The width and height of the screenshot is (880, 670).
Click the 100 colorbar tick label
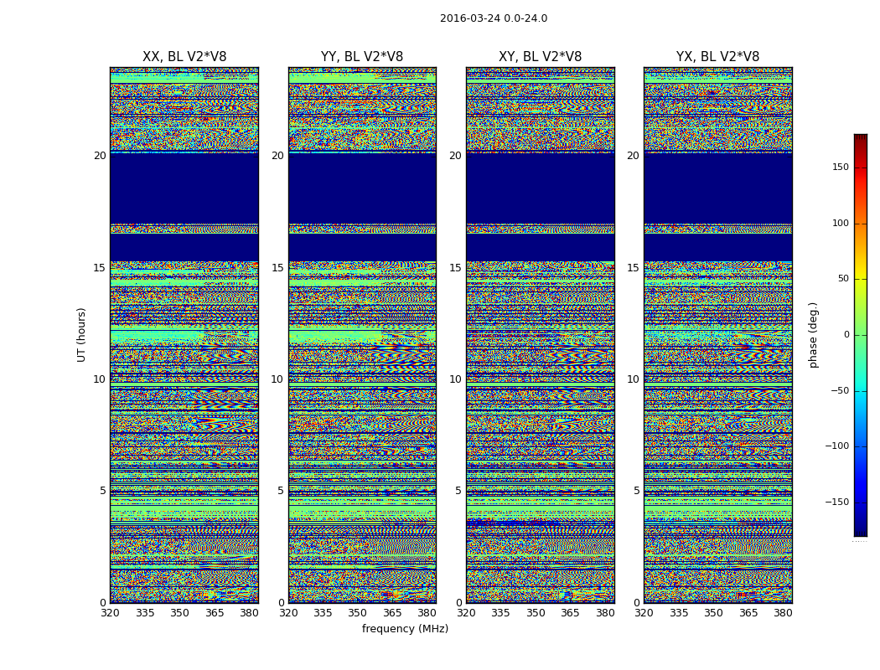841,223
